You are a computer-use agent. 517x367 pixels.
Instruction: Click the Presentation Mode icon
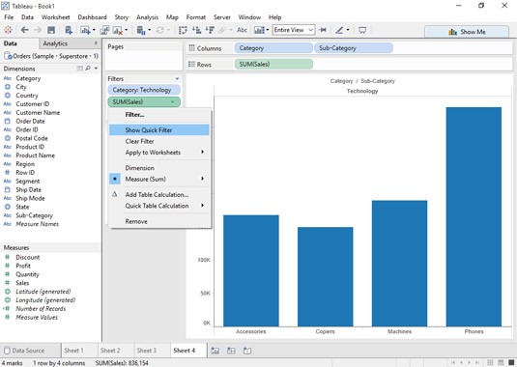coord(362,30)
